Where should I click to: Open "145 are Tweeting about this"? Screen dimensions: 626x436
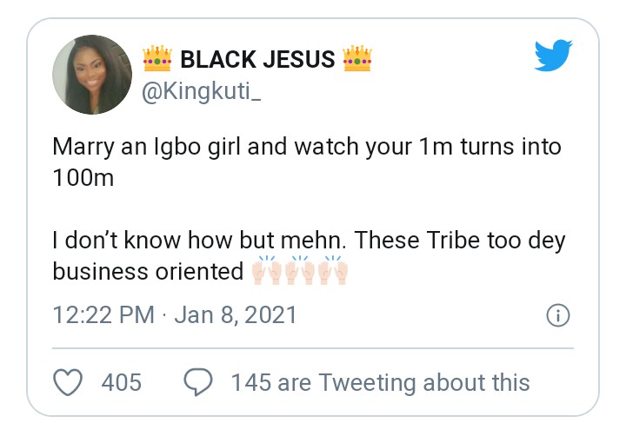379,382
